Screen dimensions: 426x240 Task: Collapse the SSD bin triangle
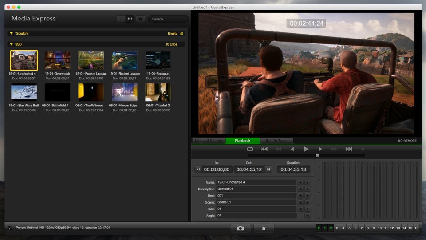tap(11, 44)
